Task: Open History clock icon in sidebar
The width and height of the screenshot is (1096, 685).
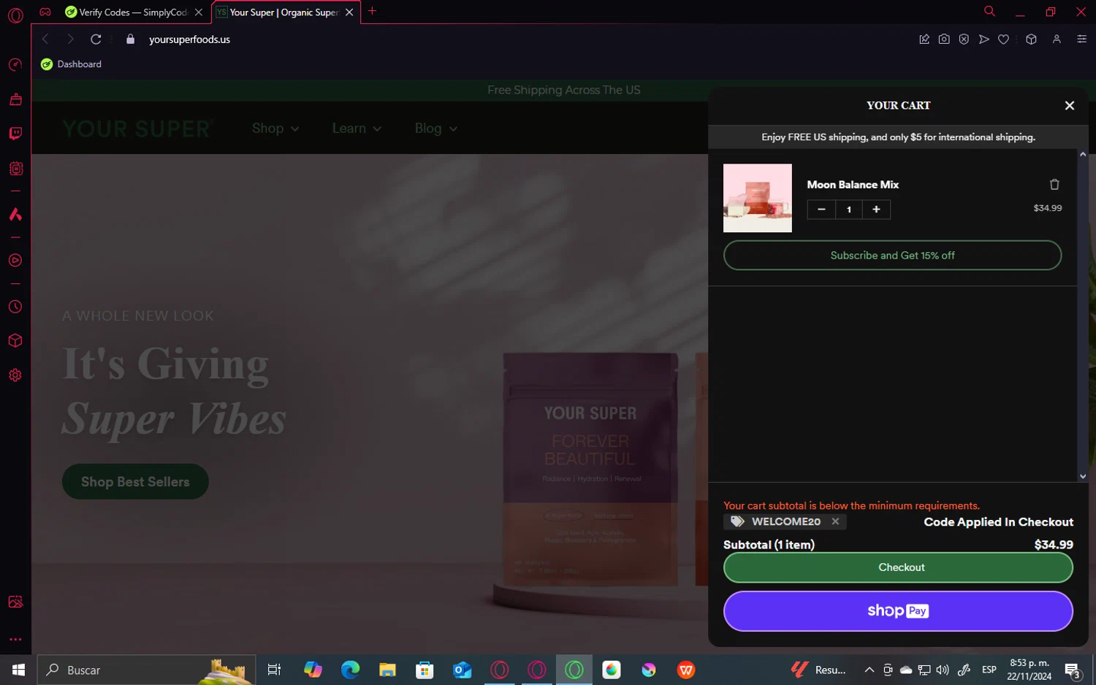Action: coord(15,307)
